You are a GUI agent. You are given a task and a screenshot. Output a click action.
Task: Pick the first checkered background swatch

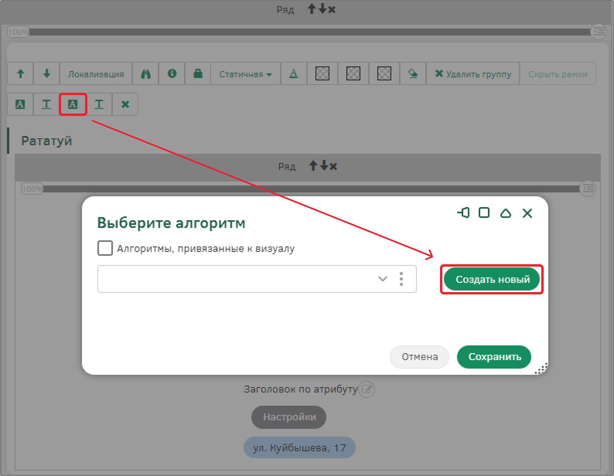point(322,73)
